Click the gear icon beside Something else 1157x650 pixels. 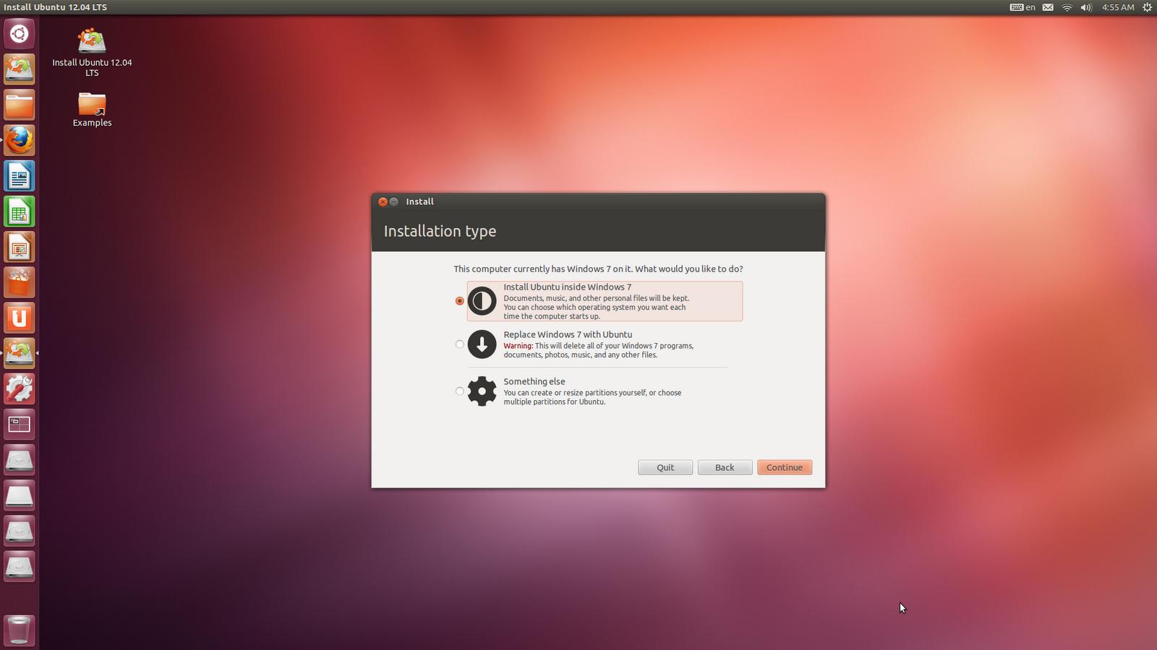(x=482, y=391)
